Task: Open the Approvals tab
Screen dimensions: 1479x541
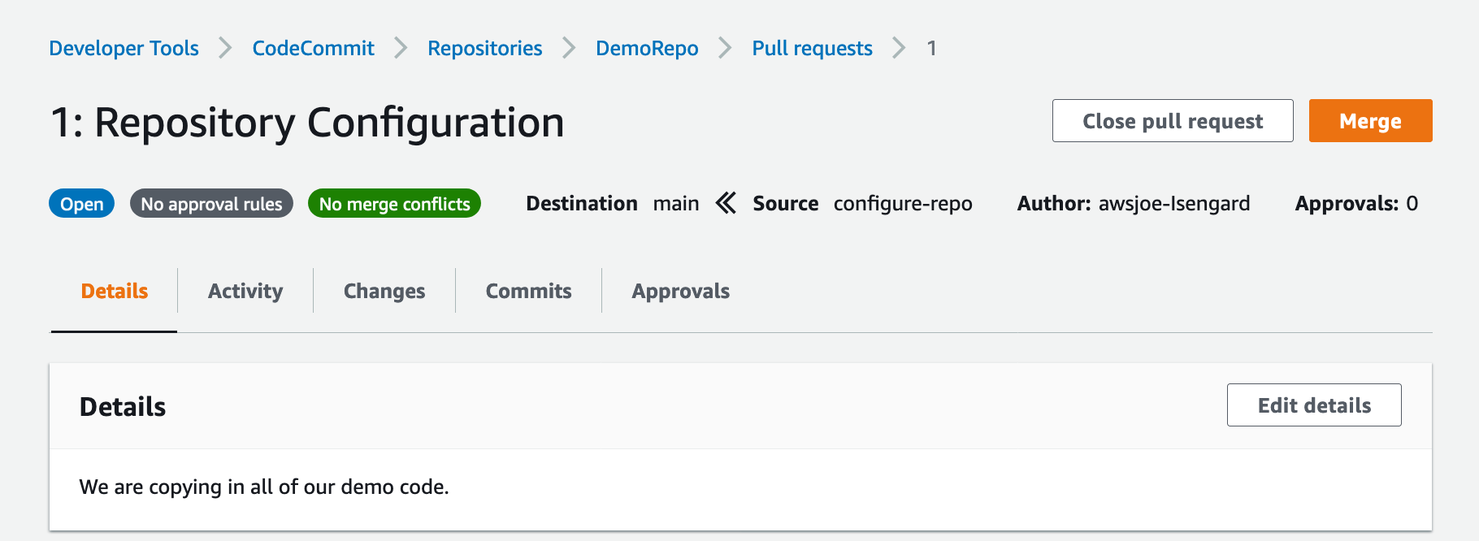Action: 680,290
